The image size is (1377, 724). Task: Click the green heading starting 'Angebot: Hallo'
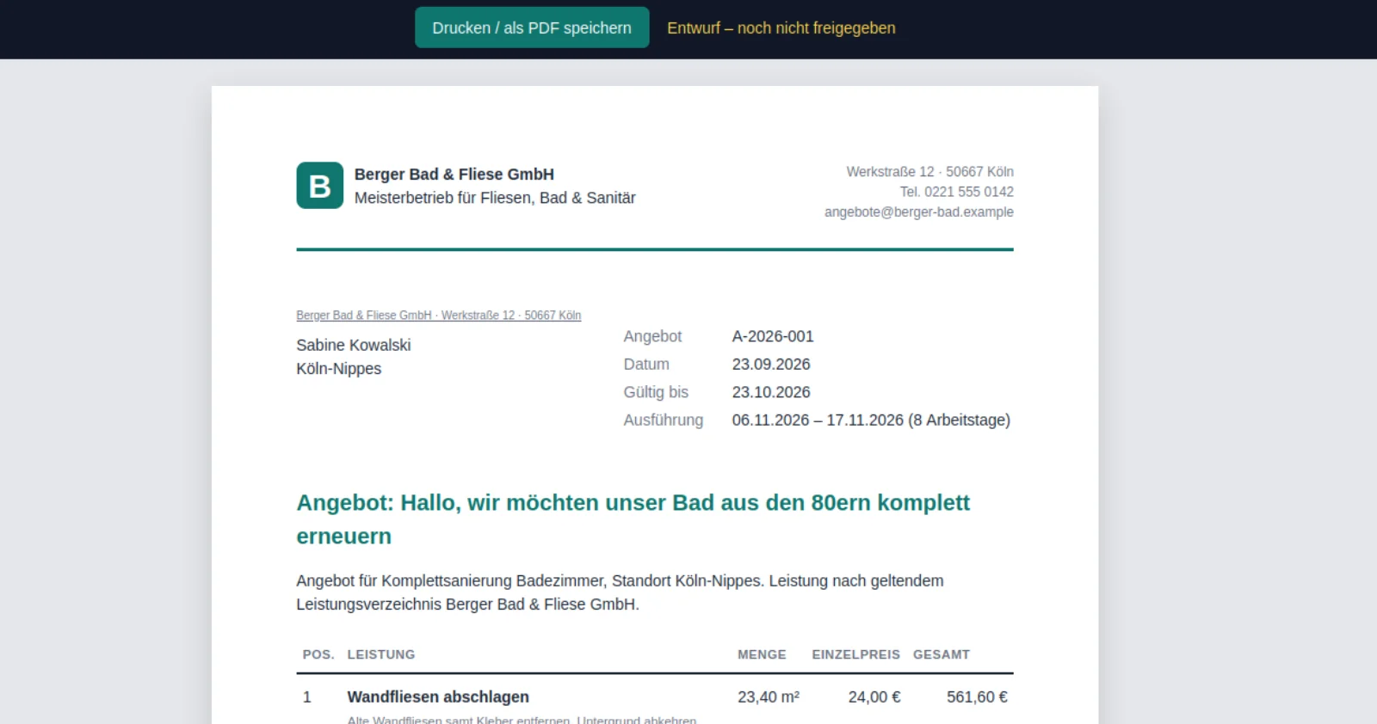pos(633,519)
